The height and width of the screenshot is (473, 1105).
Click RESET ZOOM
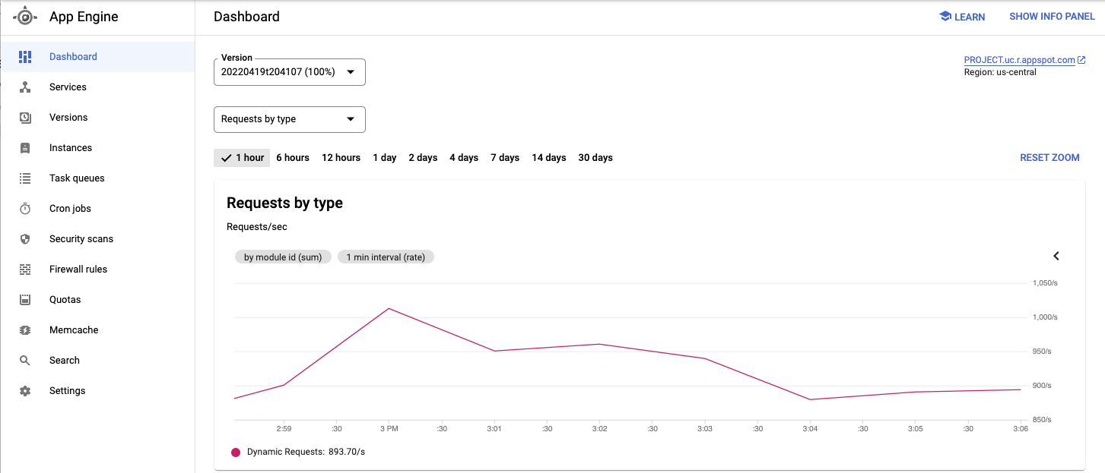(x=1049, y=158)
